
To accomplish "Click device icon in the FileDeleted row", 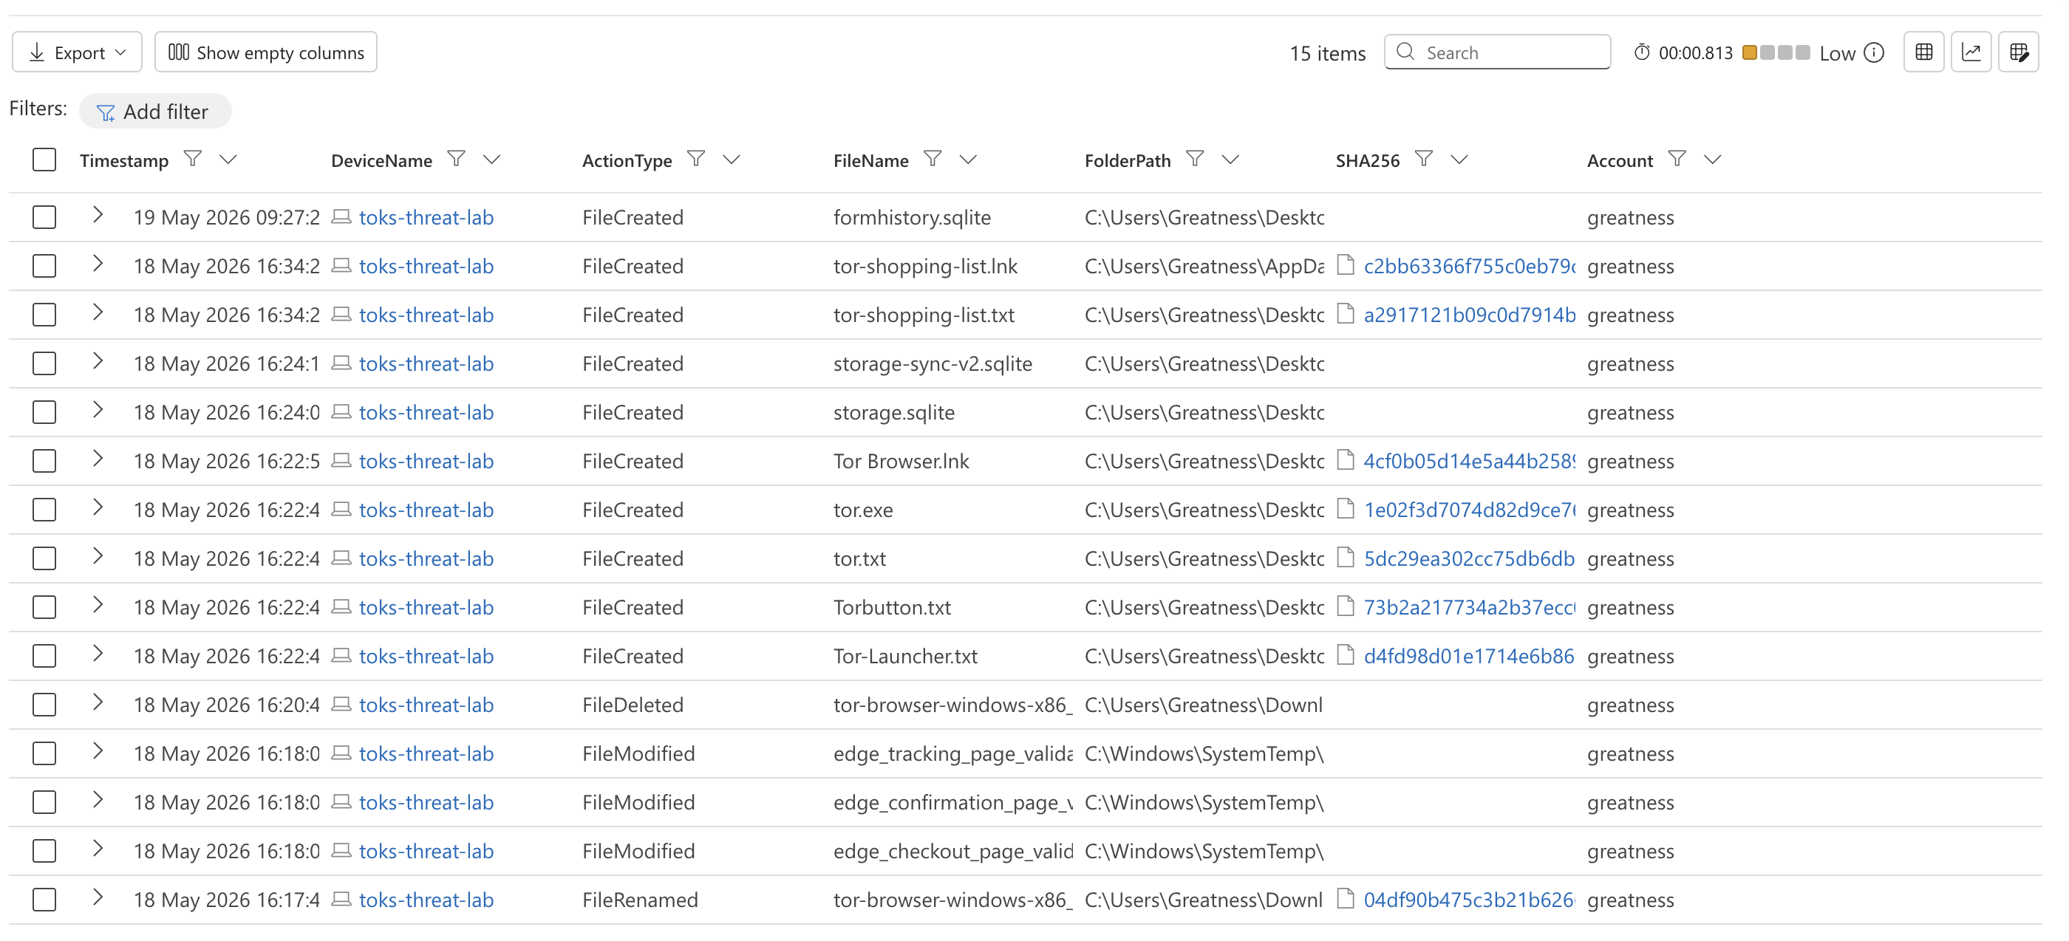I will click(341, 704).
